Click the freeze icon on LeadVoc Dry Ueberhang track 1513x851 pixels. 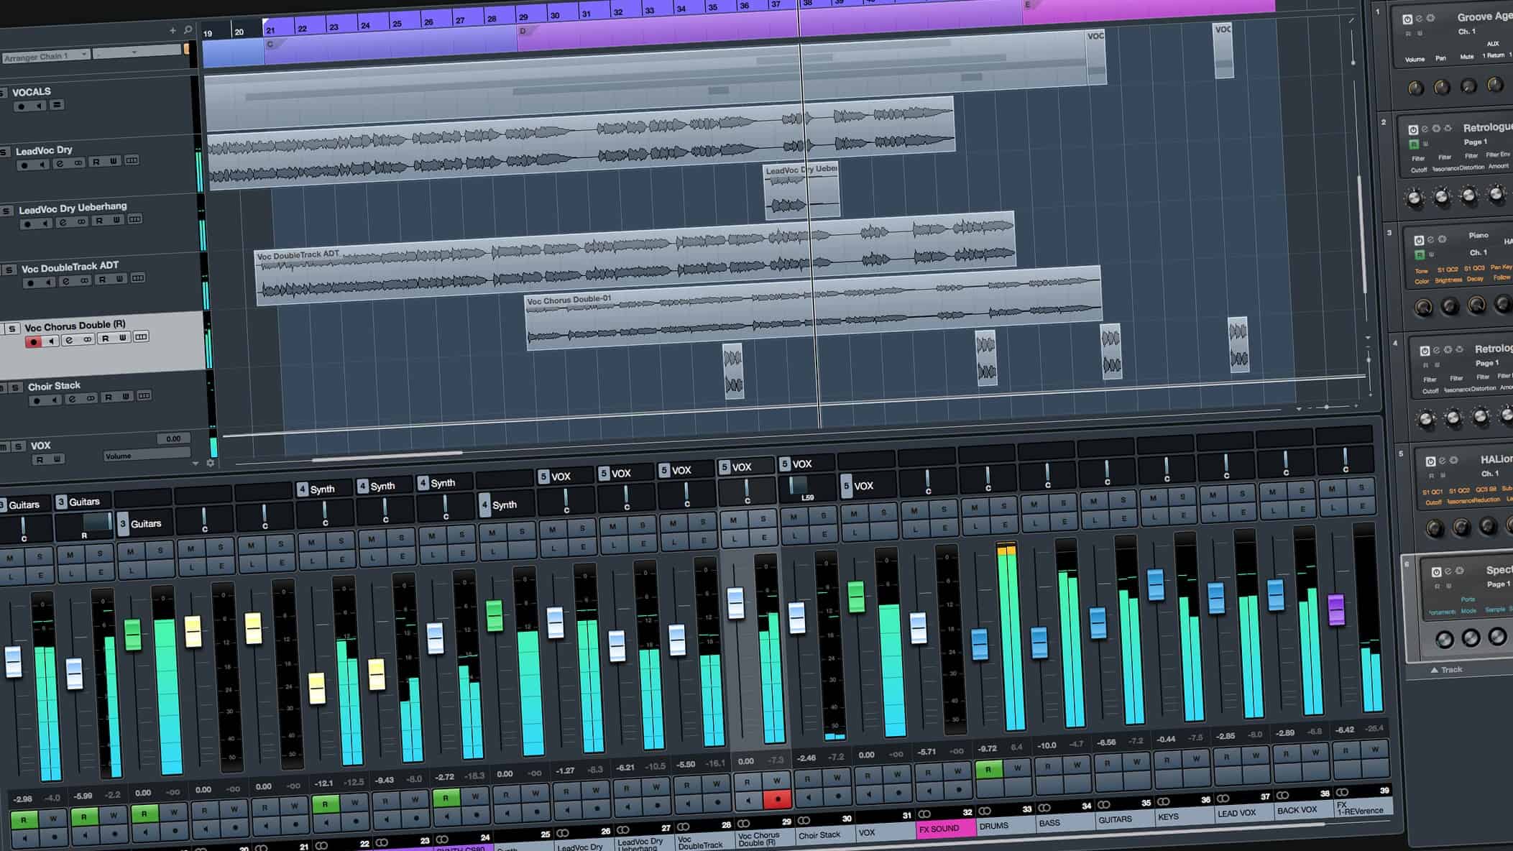coord(81,221)
